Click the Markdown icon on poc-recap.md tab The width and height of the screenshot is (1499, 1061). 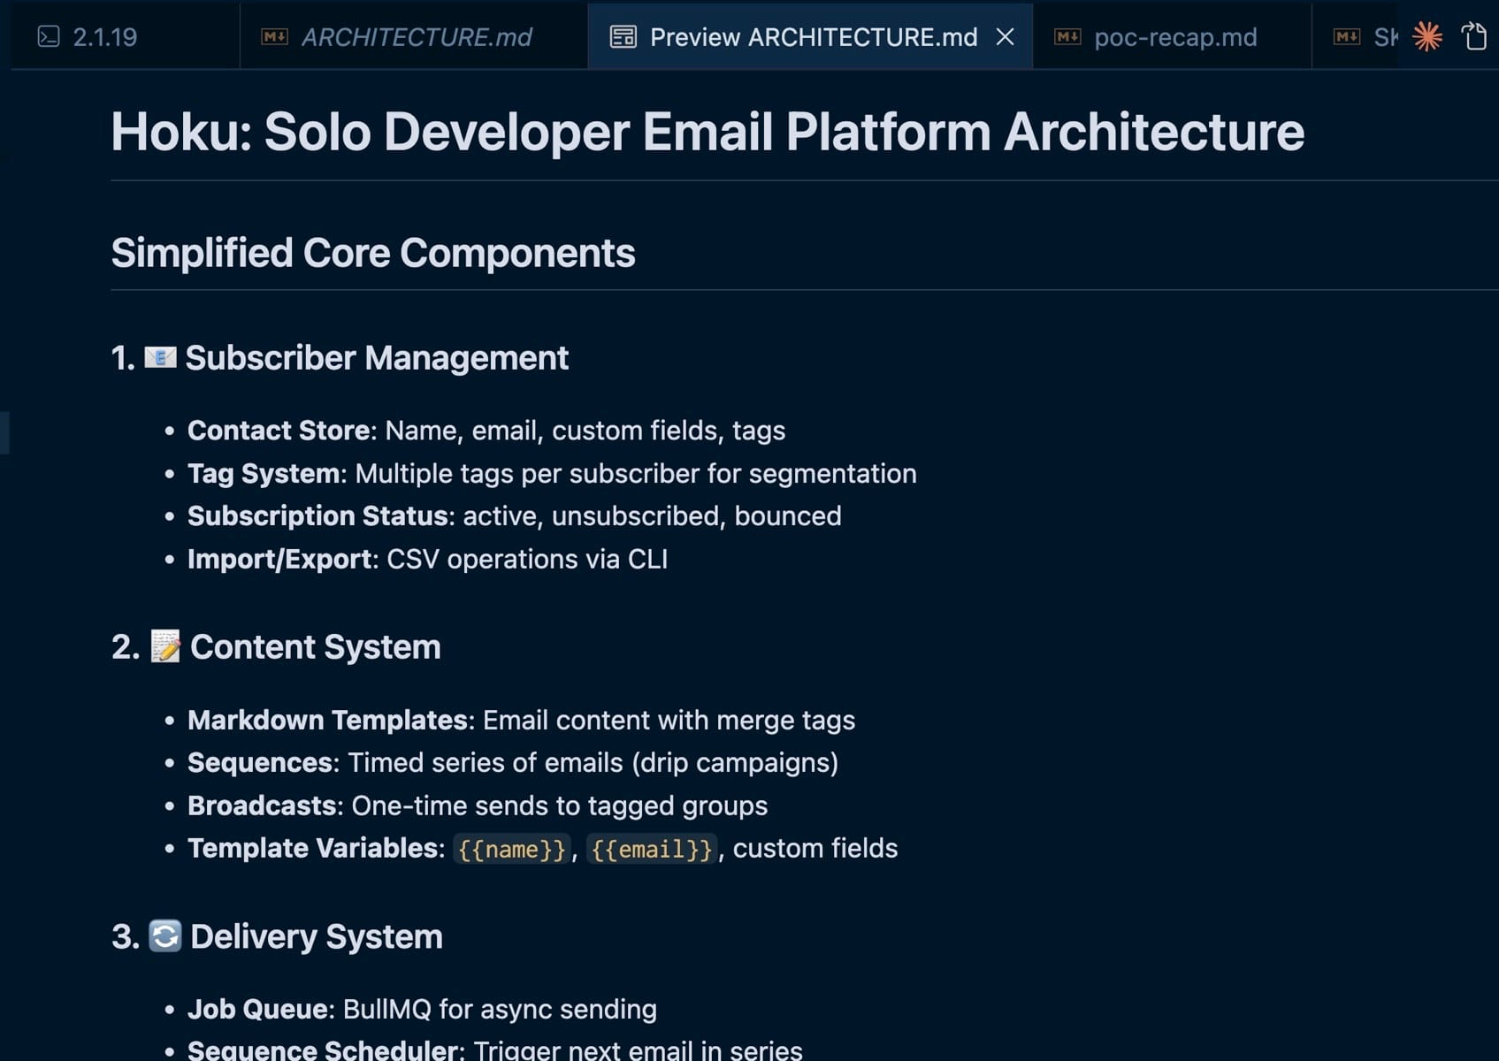click(1067, 36)
